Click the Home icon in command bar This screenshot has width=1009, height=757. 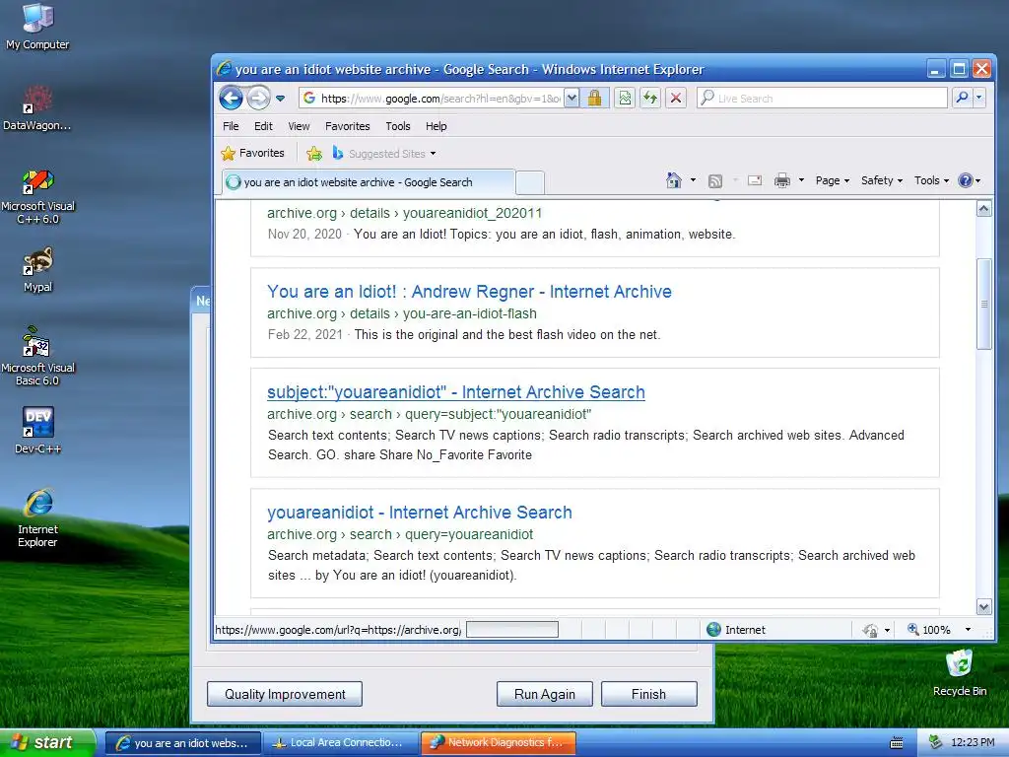coord(674,180)
